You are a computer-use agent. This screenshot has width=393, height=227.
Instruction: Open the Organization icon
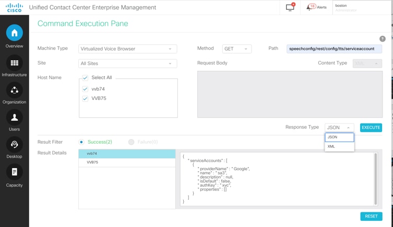(14, 90)
